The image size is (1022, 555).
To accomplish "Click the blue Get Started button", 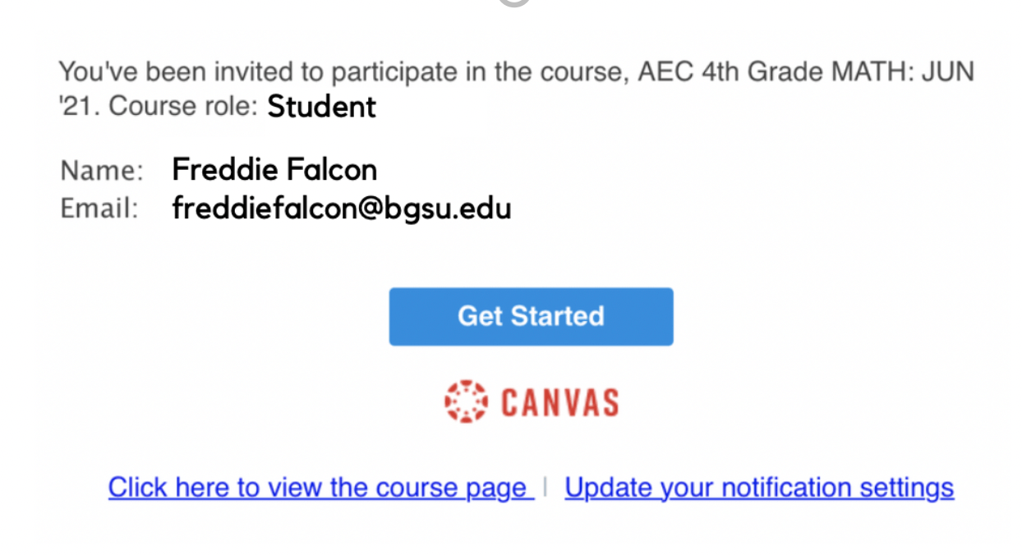I will [531, 316].
